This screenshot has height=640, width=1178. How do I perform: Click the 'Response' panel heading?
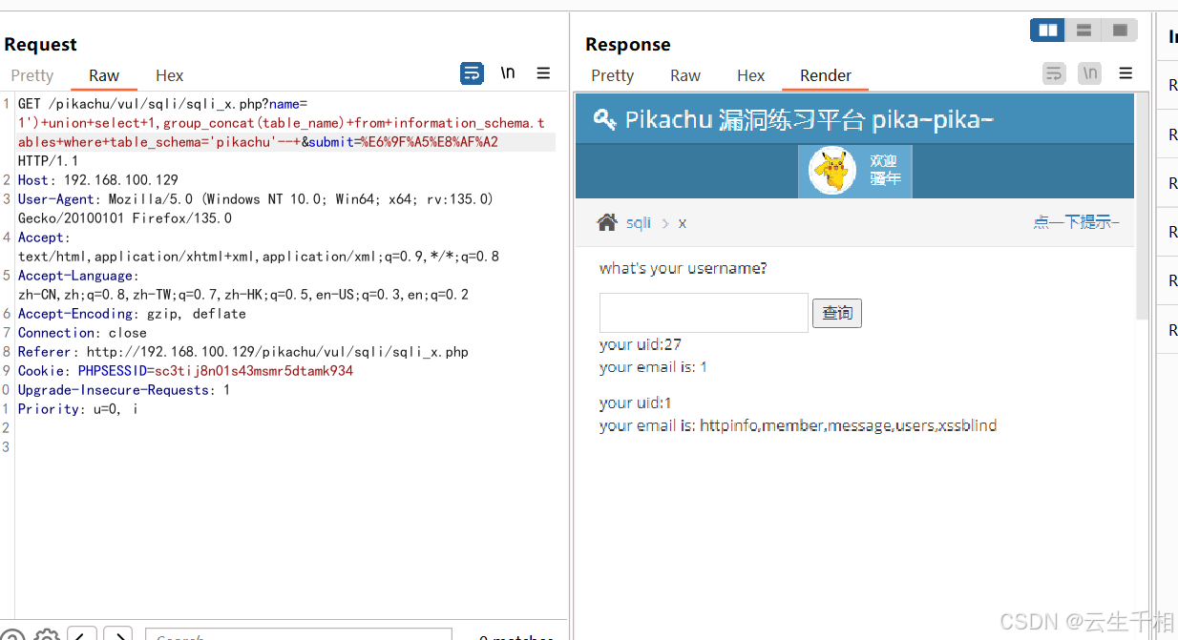coord(628,44)
